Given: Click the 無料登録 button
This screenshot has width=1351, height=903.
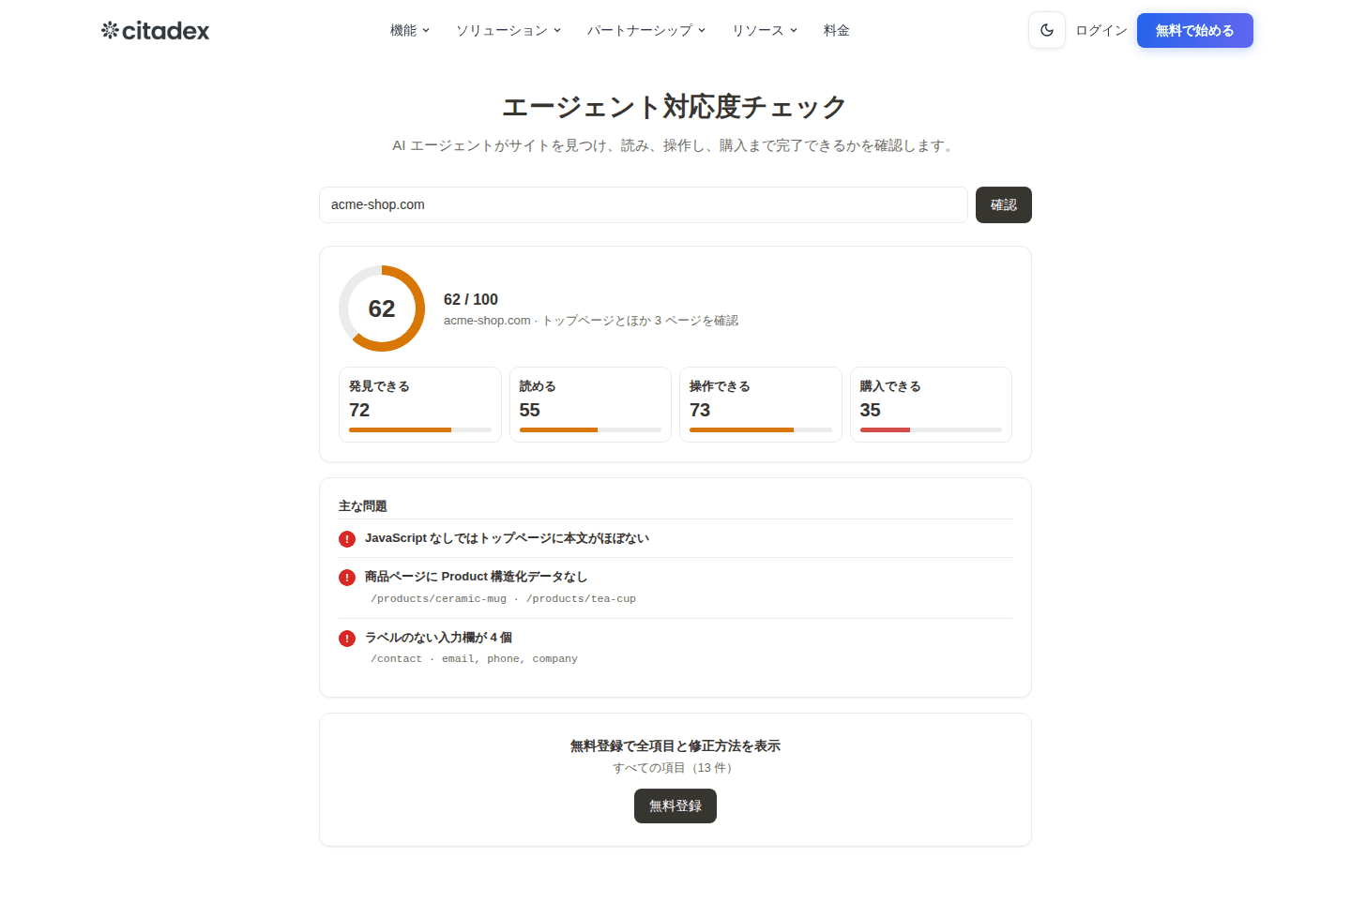Looking at the screenshot, I should point(675,805).
